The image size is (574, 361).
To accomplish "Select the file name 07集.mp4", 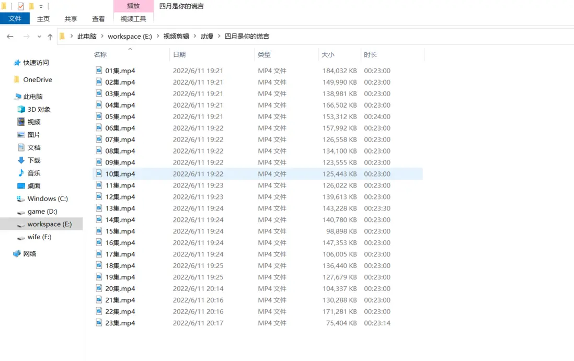I will pyautogui.click(x=120, y=139).
